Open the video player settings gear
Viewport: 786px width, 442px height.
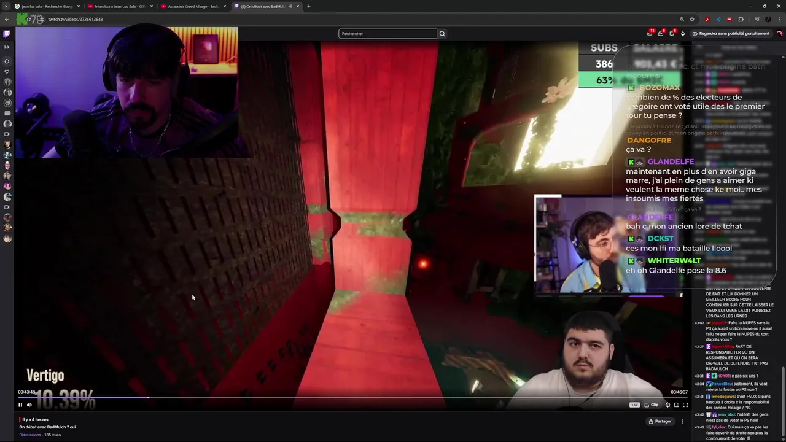tap(667, 405)
